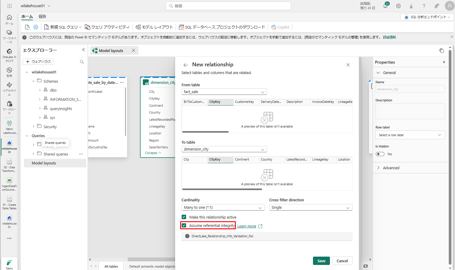The height and width of the screenshot is (270, 455).
Task: Click the horizontal scrollbar under From table preview
Action: (205, 132)
